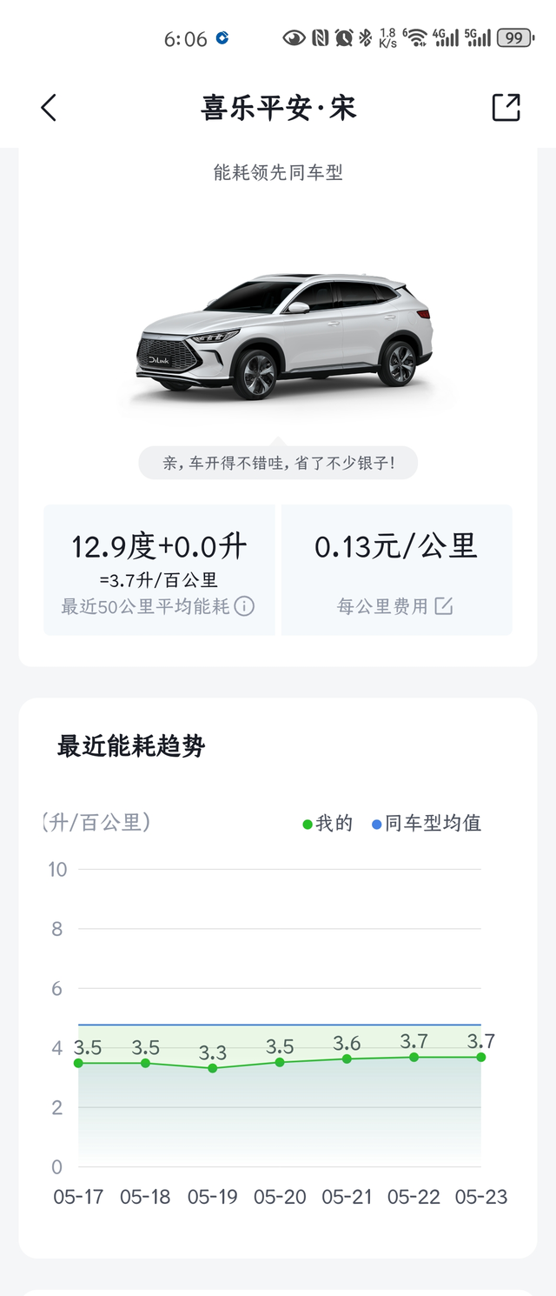This screenshot has height=1296, width=556.
Task: Tap the 12.9度+0.0升 energy consumption card
Action: (159, 570)
